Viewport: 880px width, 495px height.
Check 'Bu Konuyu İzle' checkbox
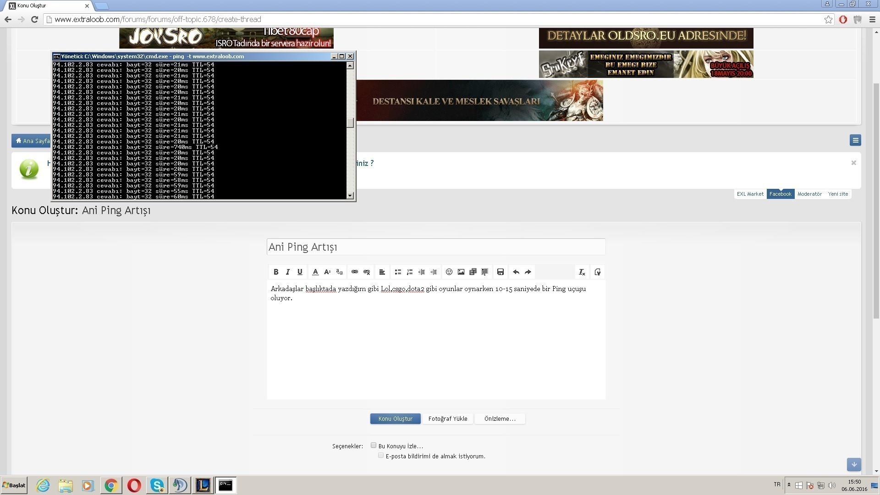374,445
